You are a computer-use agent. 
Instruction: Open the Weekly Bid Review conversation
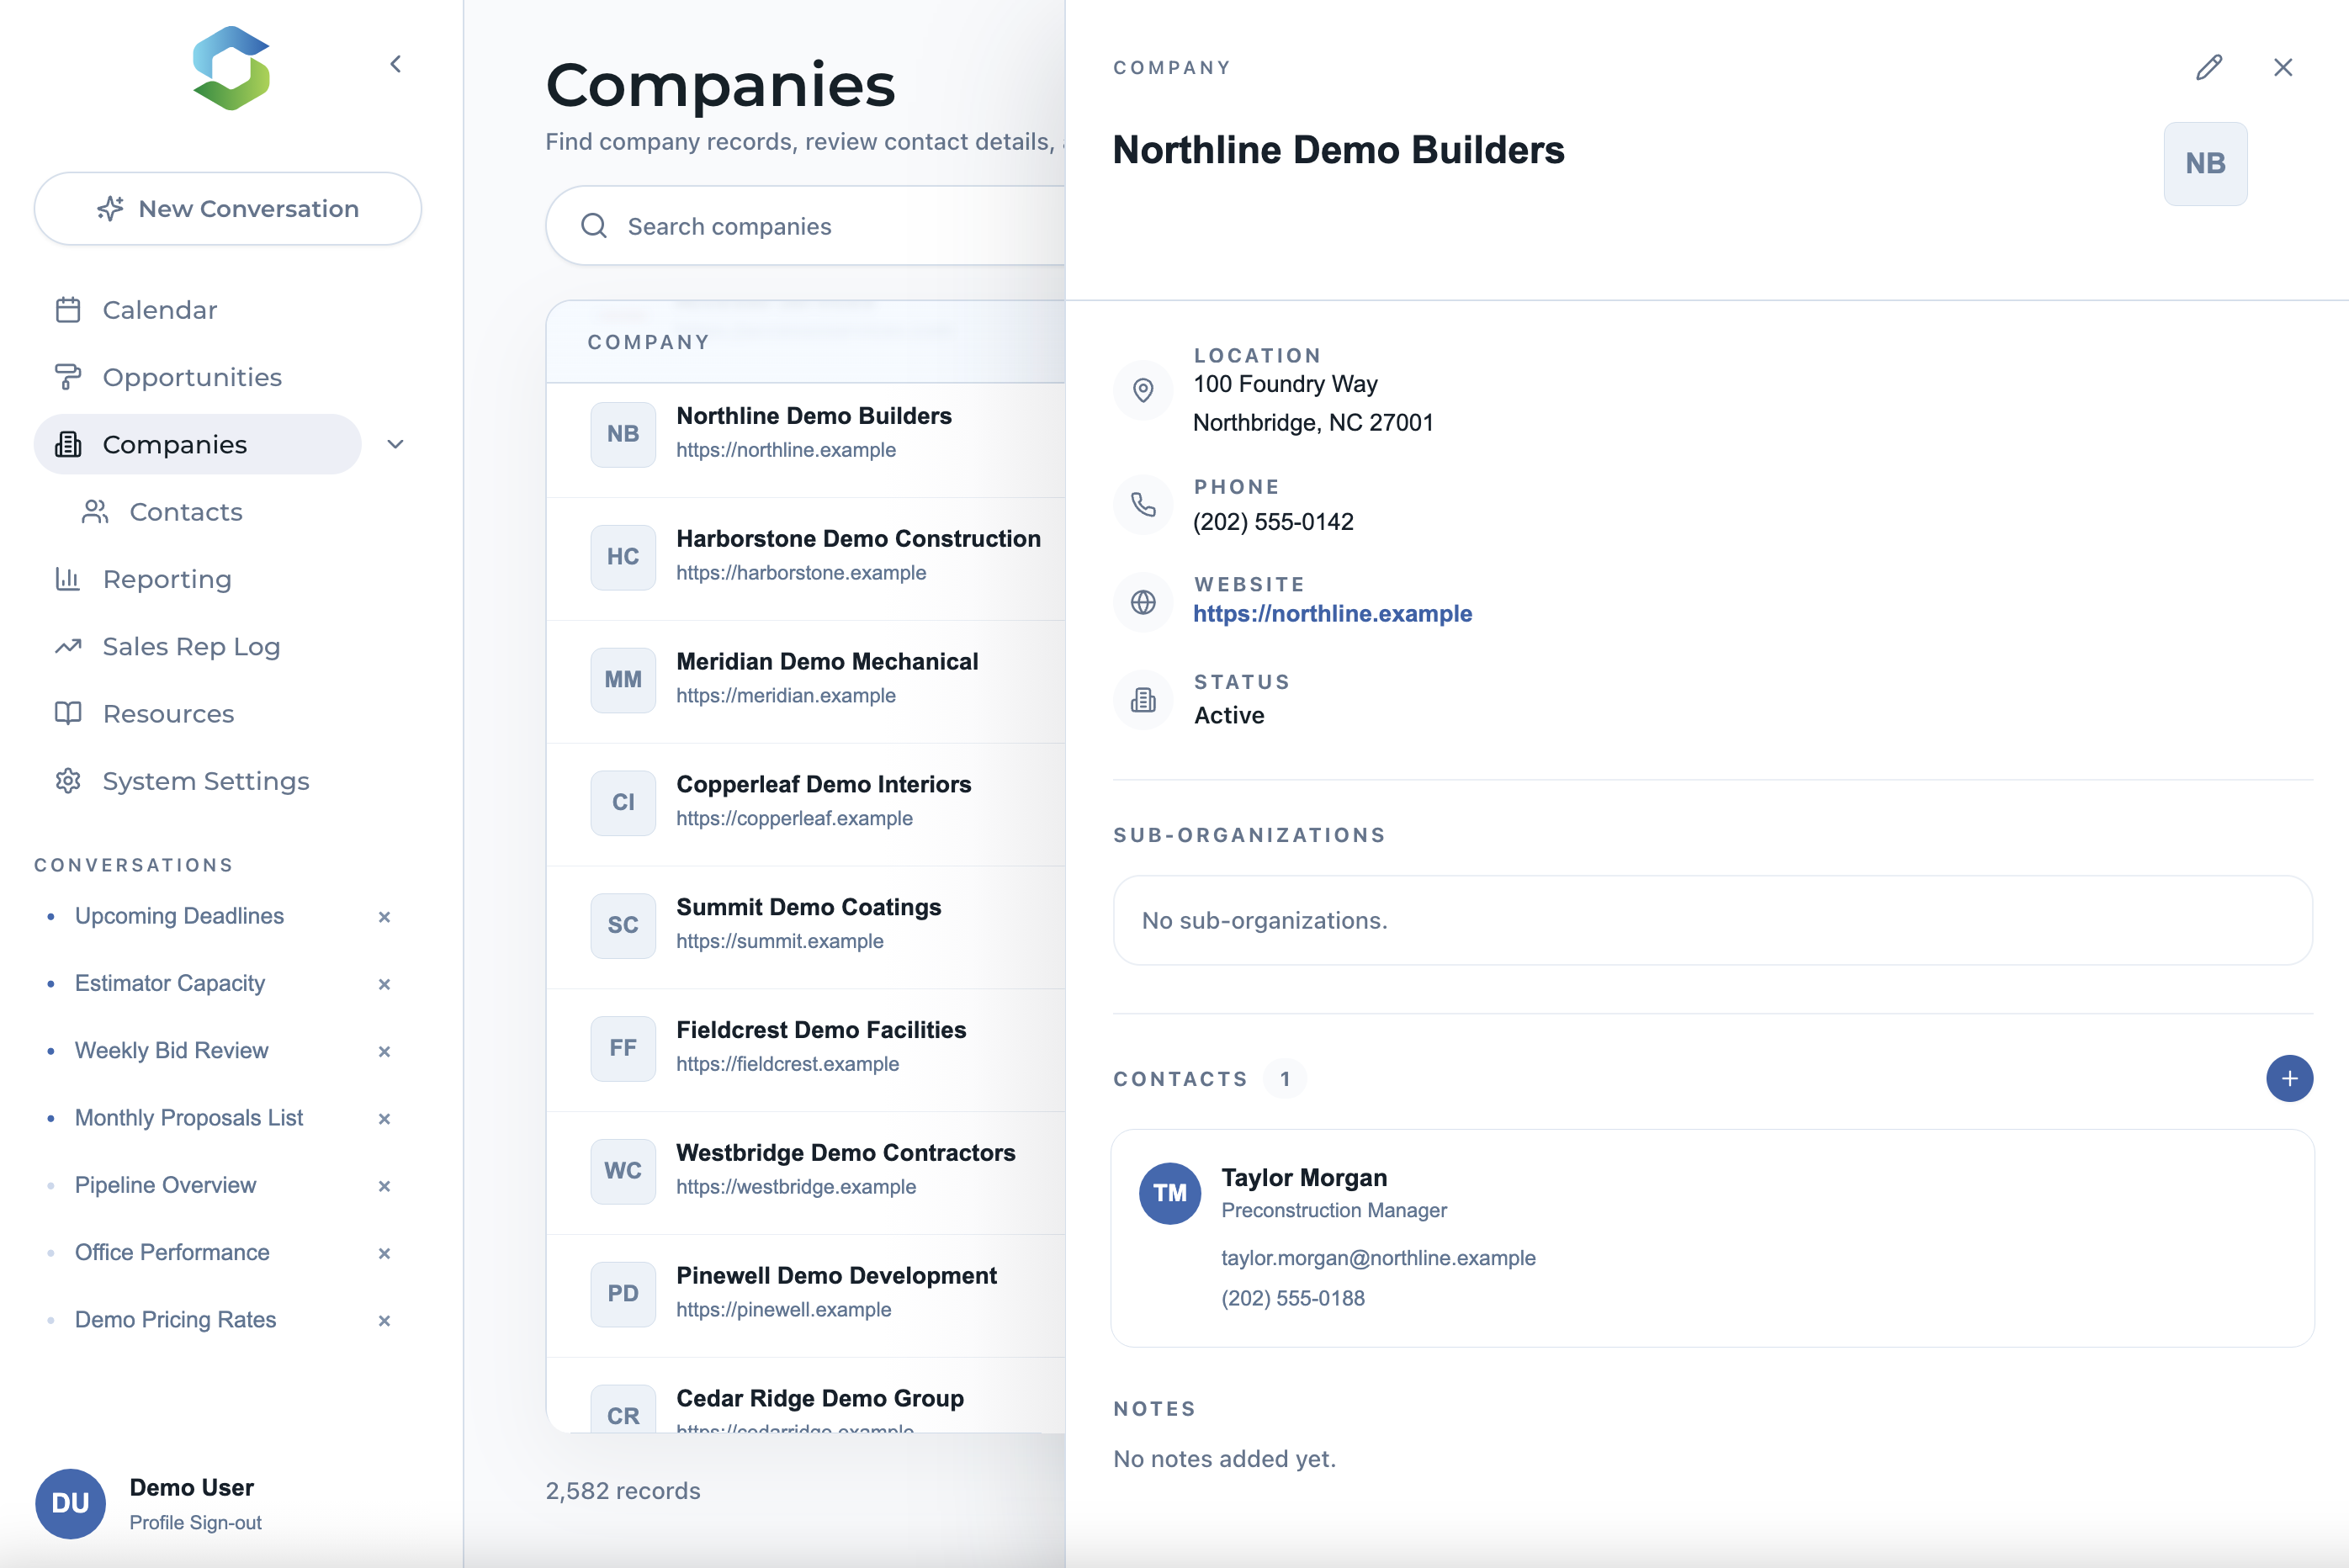pyautogui.click(x=172, y=1050)
